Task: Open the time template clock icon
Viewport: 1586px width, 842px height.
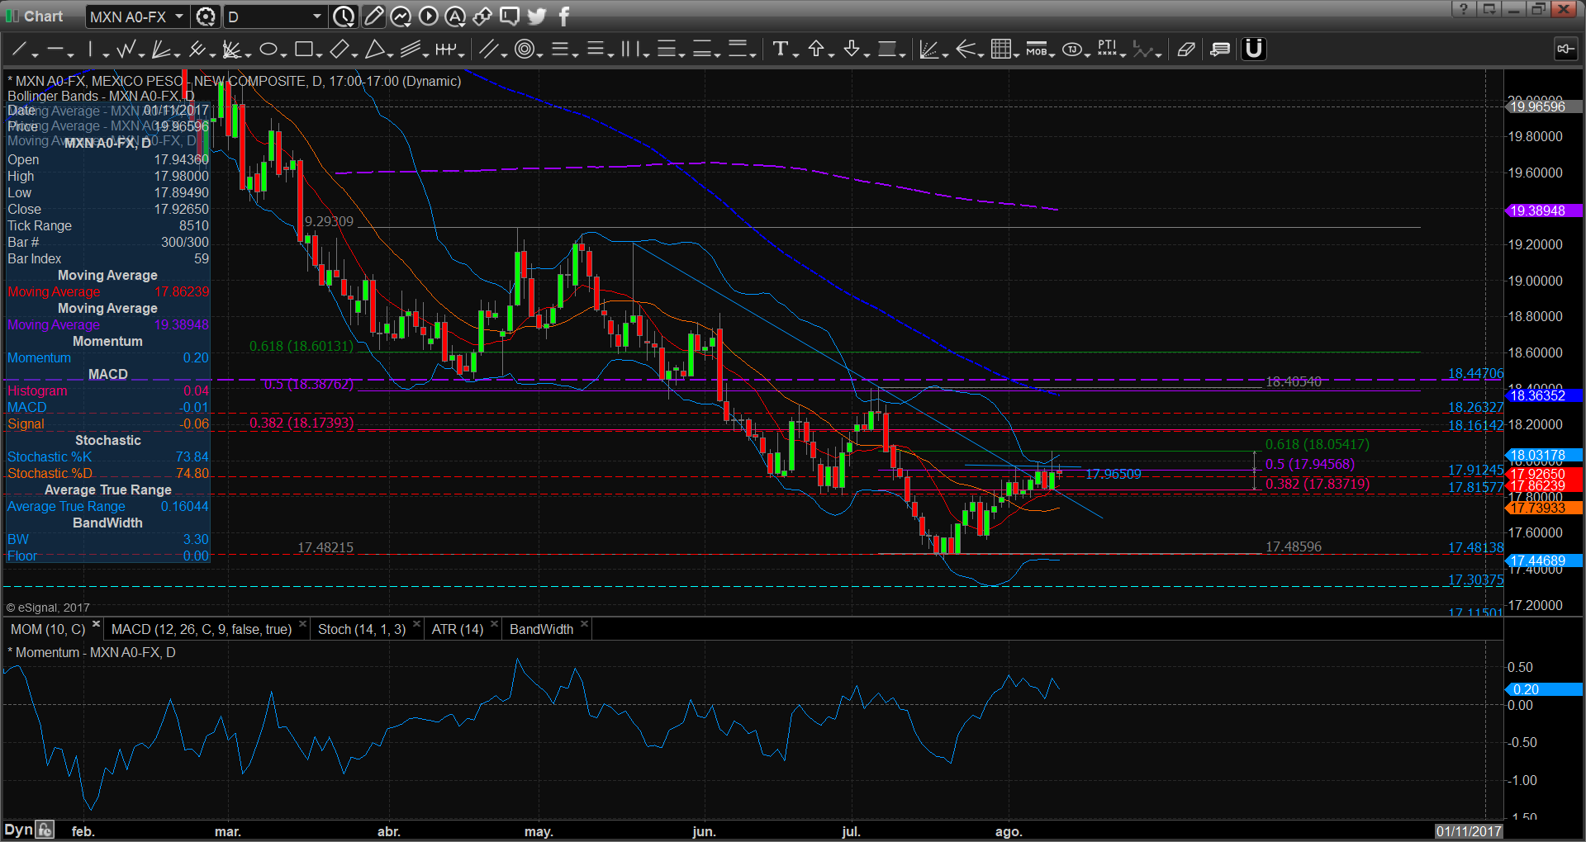Action: 344,17
